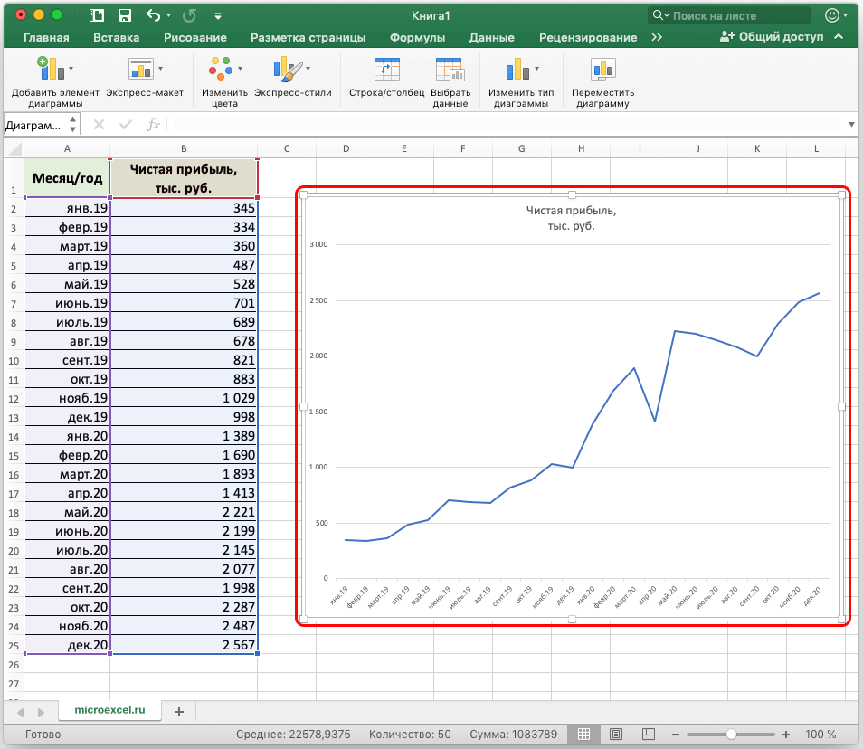This screenshot has width=863, height=749.
Task: Click Добавить элемент диаграммы icon
Action: (x=51, y=69)
